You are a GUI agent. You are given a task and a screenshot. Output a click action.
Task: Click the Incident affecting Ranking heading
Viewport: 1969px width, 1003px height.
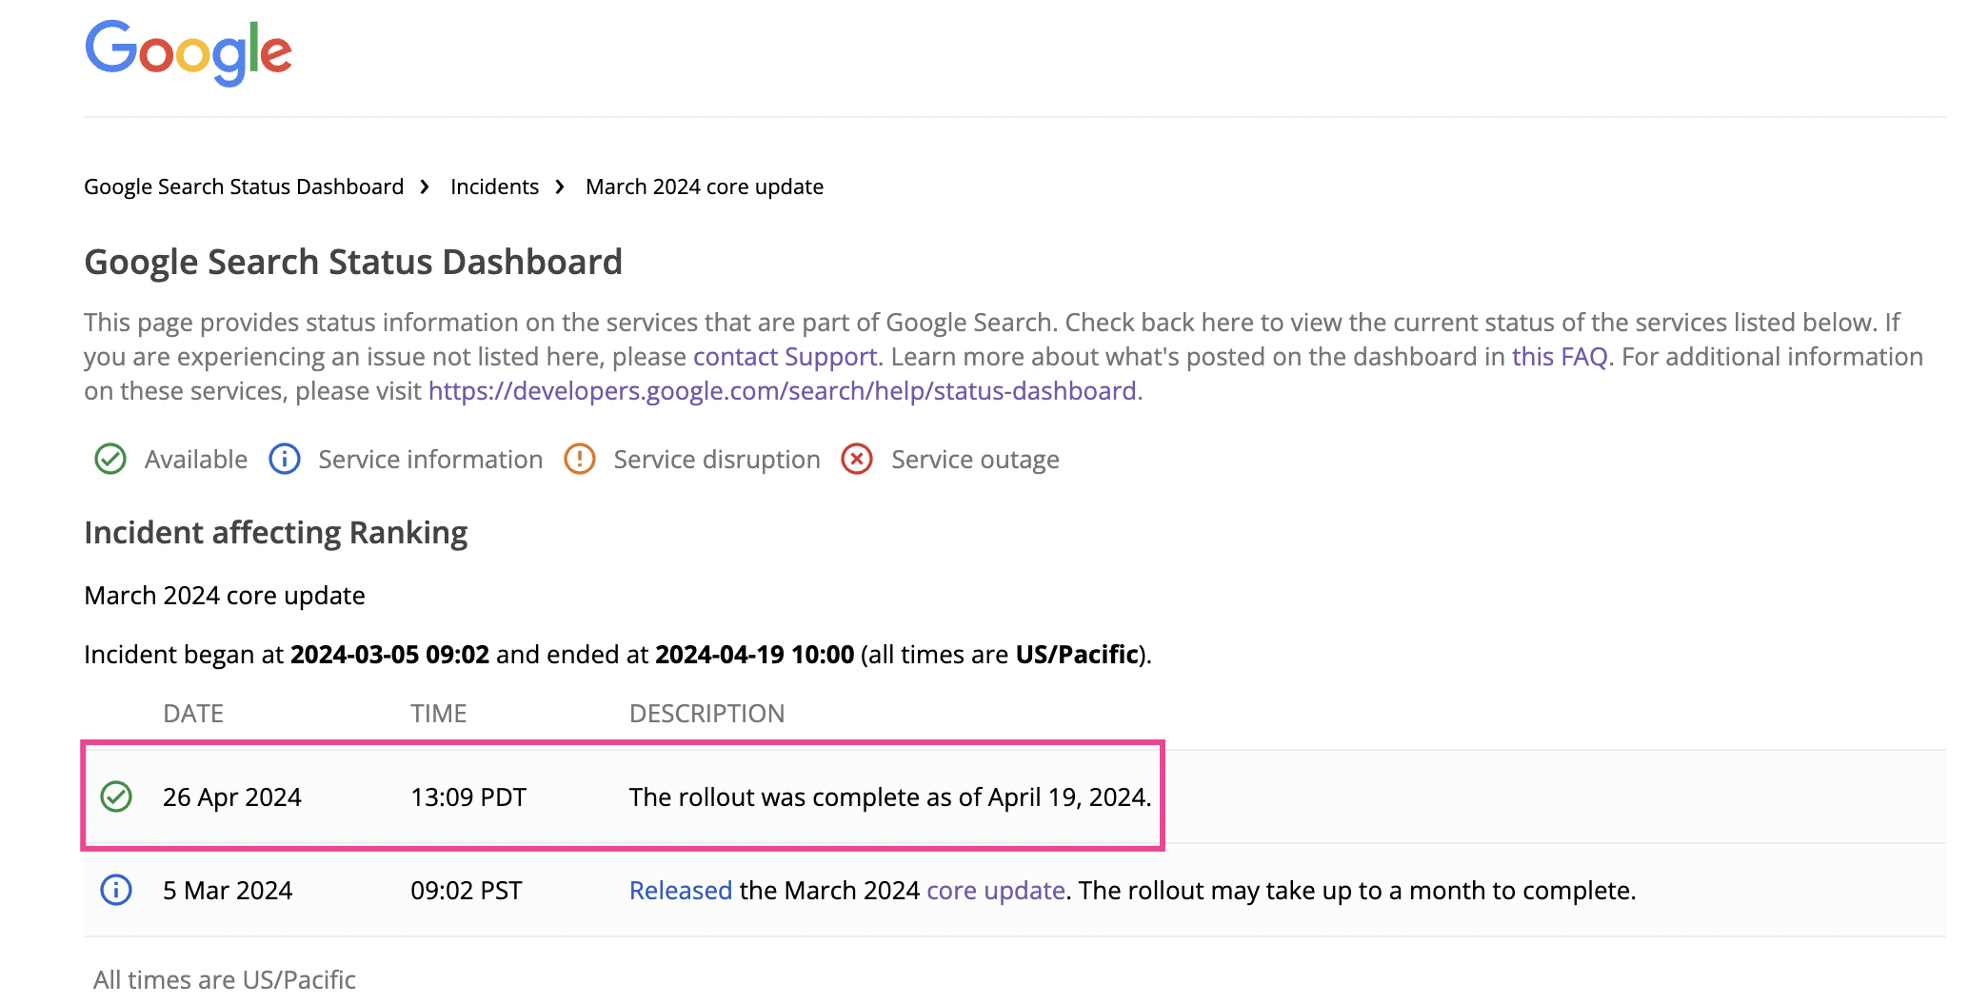[276, 533]
